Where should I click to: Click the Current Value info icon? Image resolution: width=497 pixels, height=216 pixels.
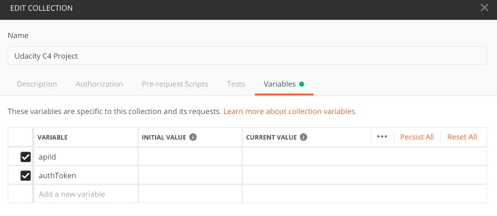[x=303, y=137]
